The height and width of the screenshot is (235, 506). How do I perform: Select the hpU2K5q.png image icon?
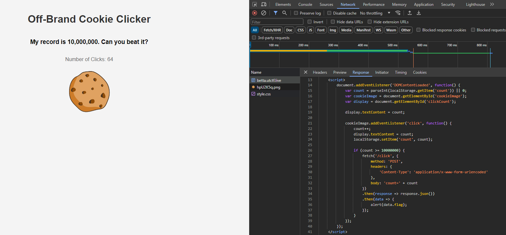pos(253,87)
